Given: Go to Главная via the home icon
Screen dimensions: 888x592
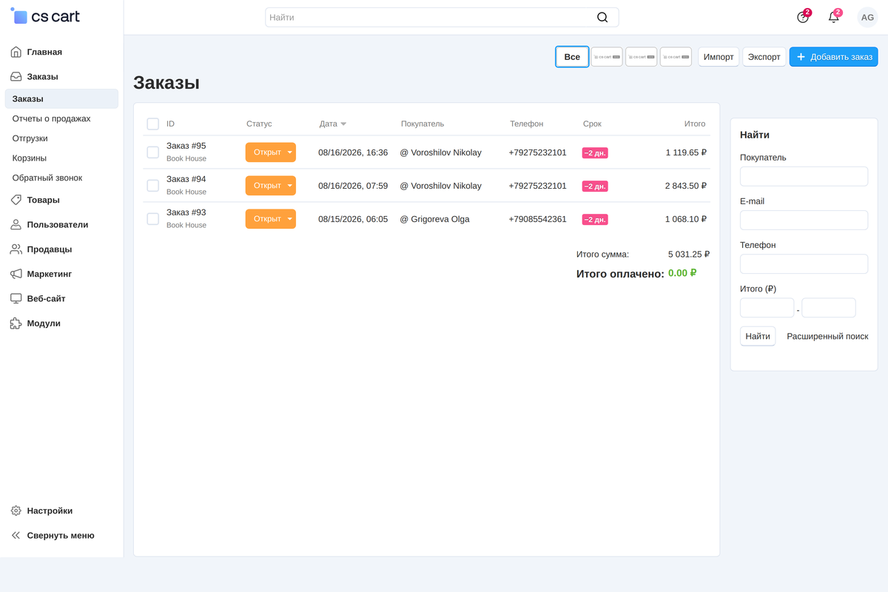Looking at the screenshot, I should pos(16,52).
